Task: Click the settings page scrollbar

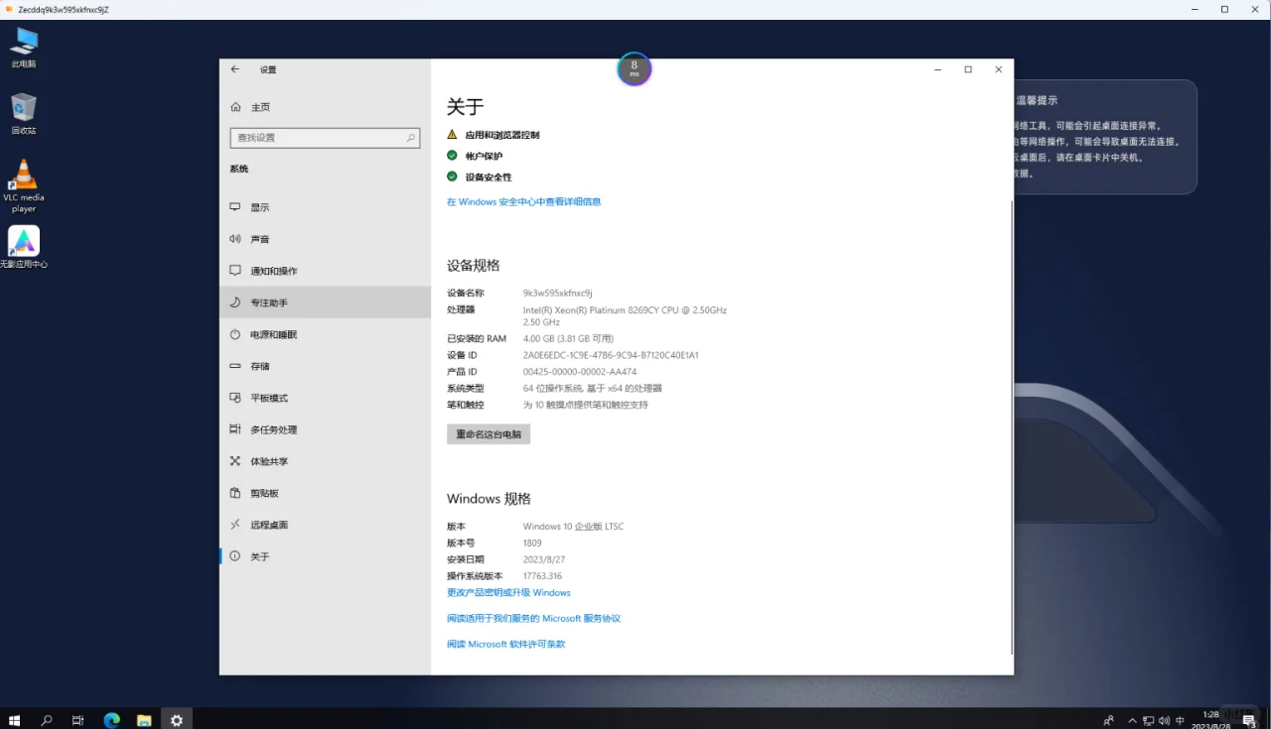Action: coord(1011,298)
